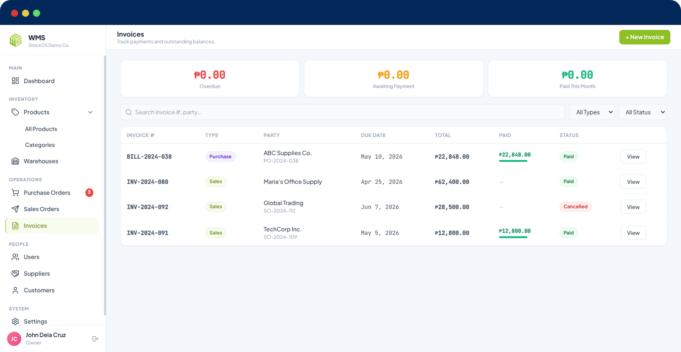Click the Suppliers handshake icon

coord(15,274)
